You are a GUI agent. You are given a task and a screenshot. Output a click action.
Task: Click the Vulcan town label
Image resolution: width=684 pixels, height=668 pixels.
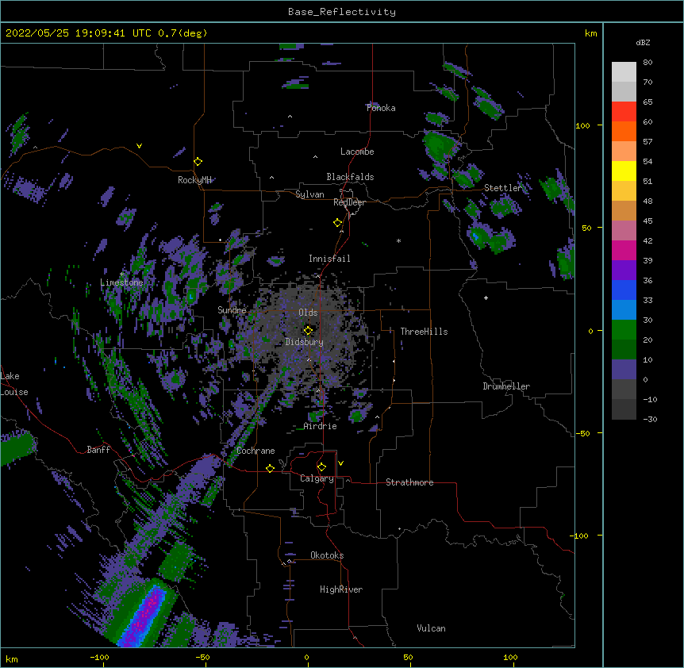pos(431,628)
